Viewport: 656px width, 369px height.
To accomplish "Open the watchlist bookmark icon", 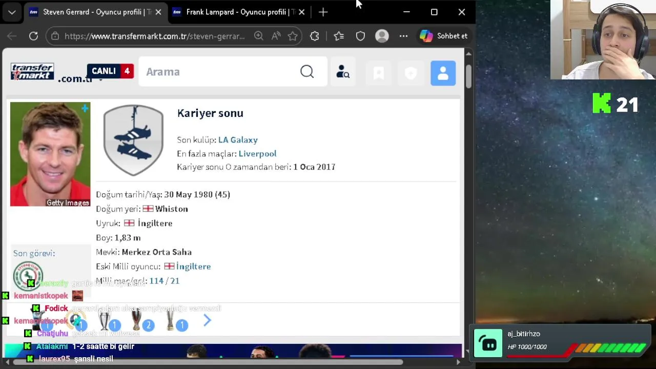I will [379, 73].
